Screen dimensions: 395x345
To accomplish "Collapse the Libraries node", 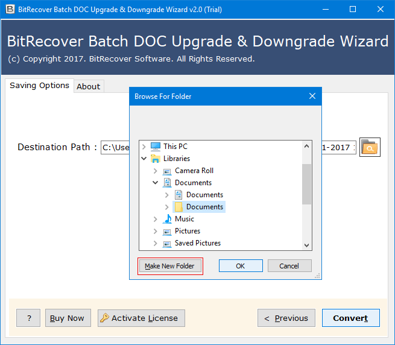I will (144, 159).
